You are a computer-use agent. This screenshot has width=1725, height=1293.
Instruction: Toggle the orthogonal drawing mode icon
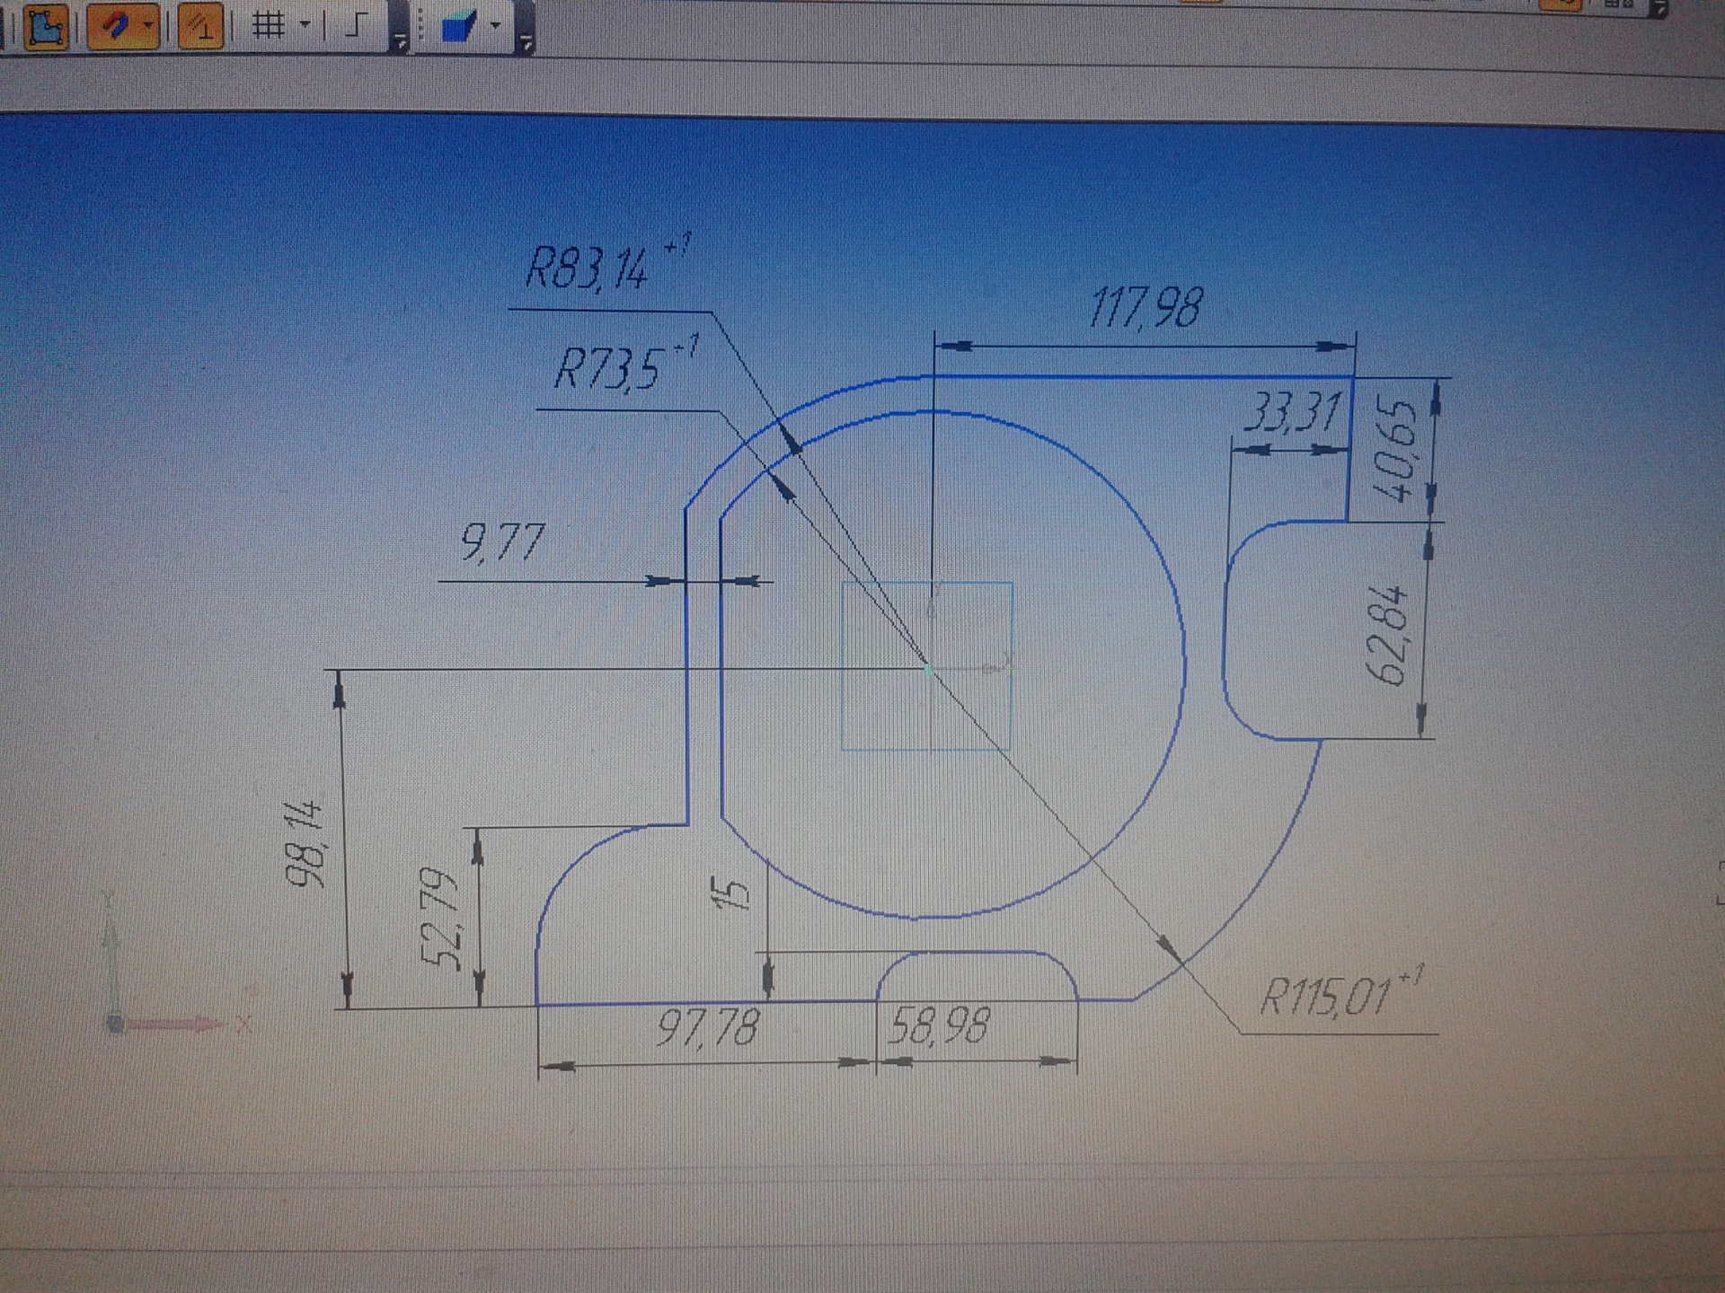tap(355, 25)
